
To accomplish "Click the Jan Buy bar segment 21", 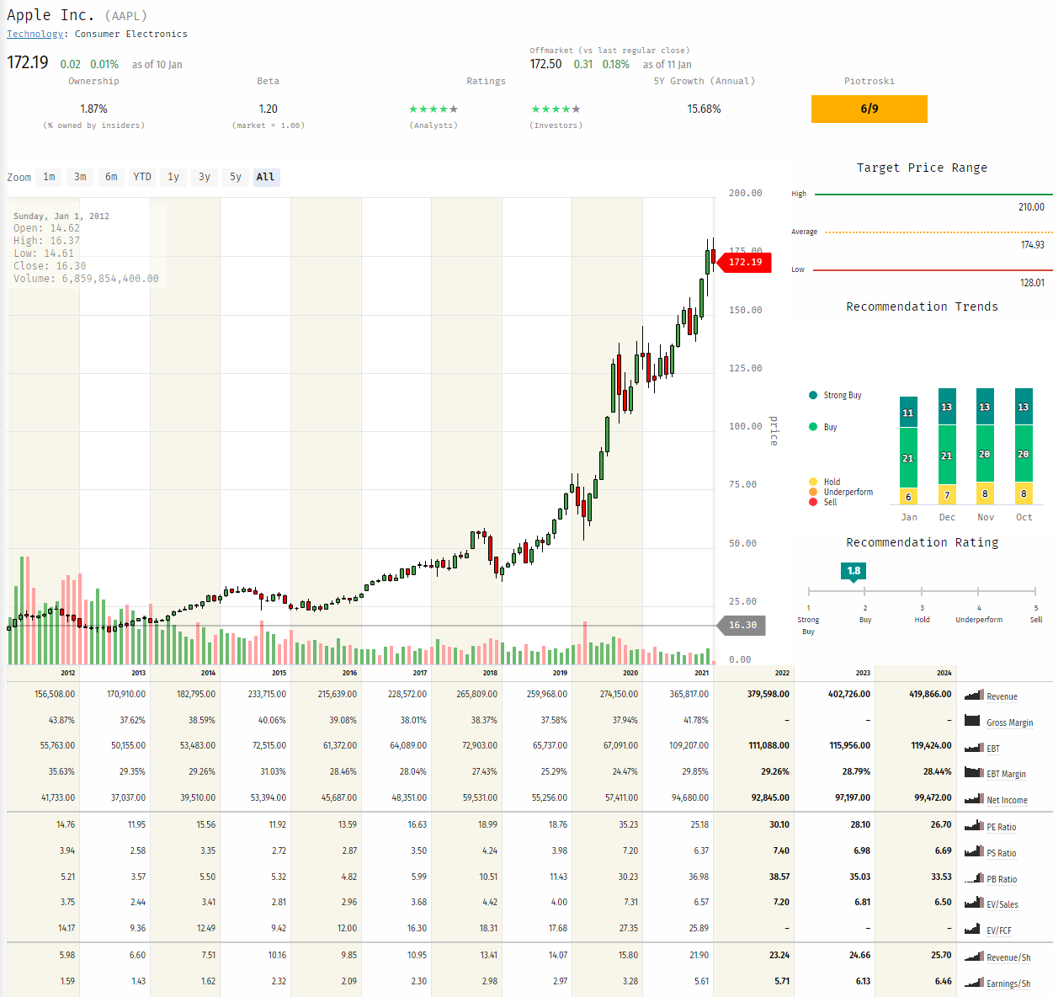I will (x=908, y=458).
